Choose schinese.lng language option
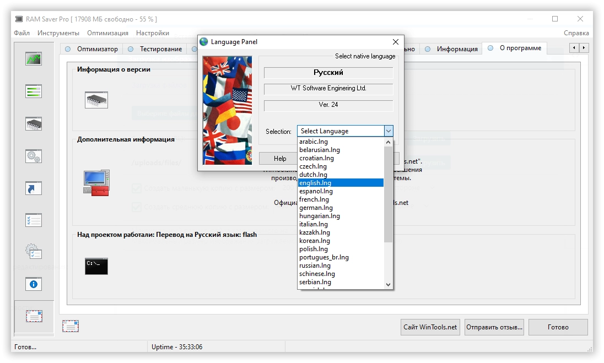This screenshot has height=363, width=604. [x=341, y=274]
